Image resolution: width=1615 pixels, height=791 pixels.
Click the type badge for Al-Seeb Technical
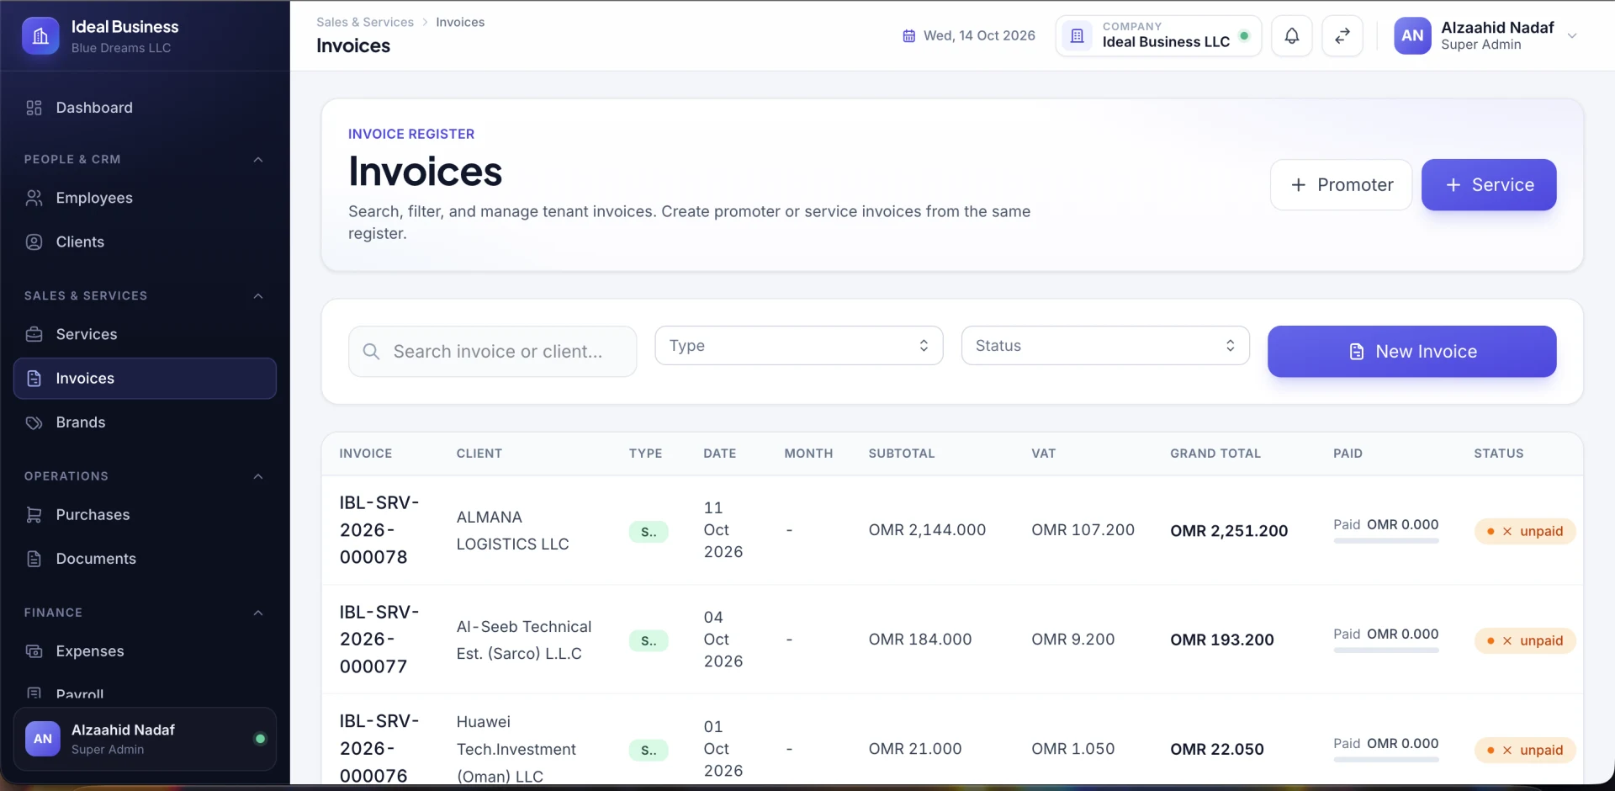coord(649,641)
